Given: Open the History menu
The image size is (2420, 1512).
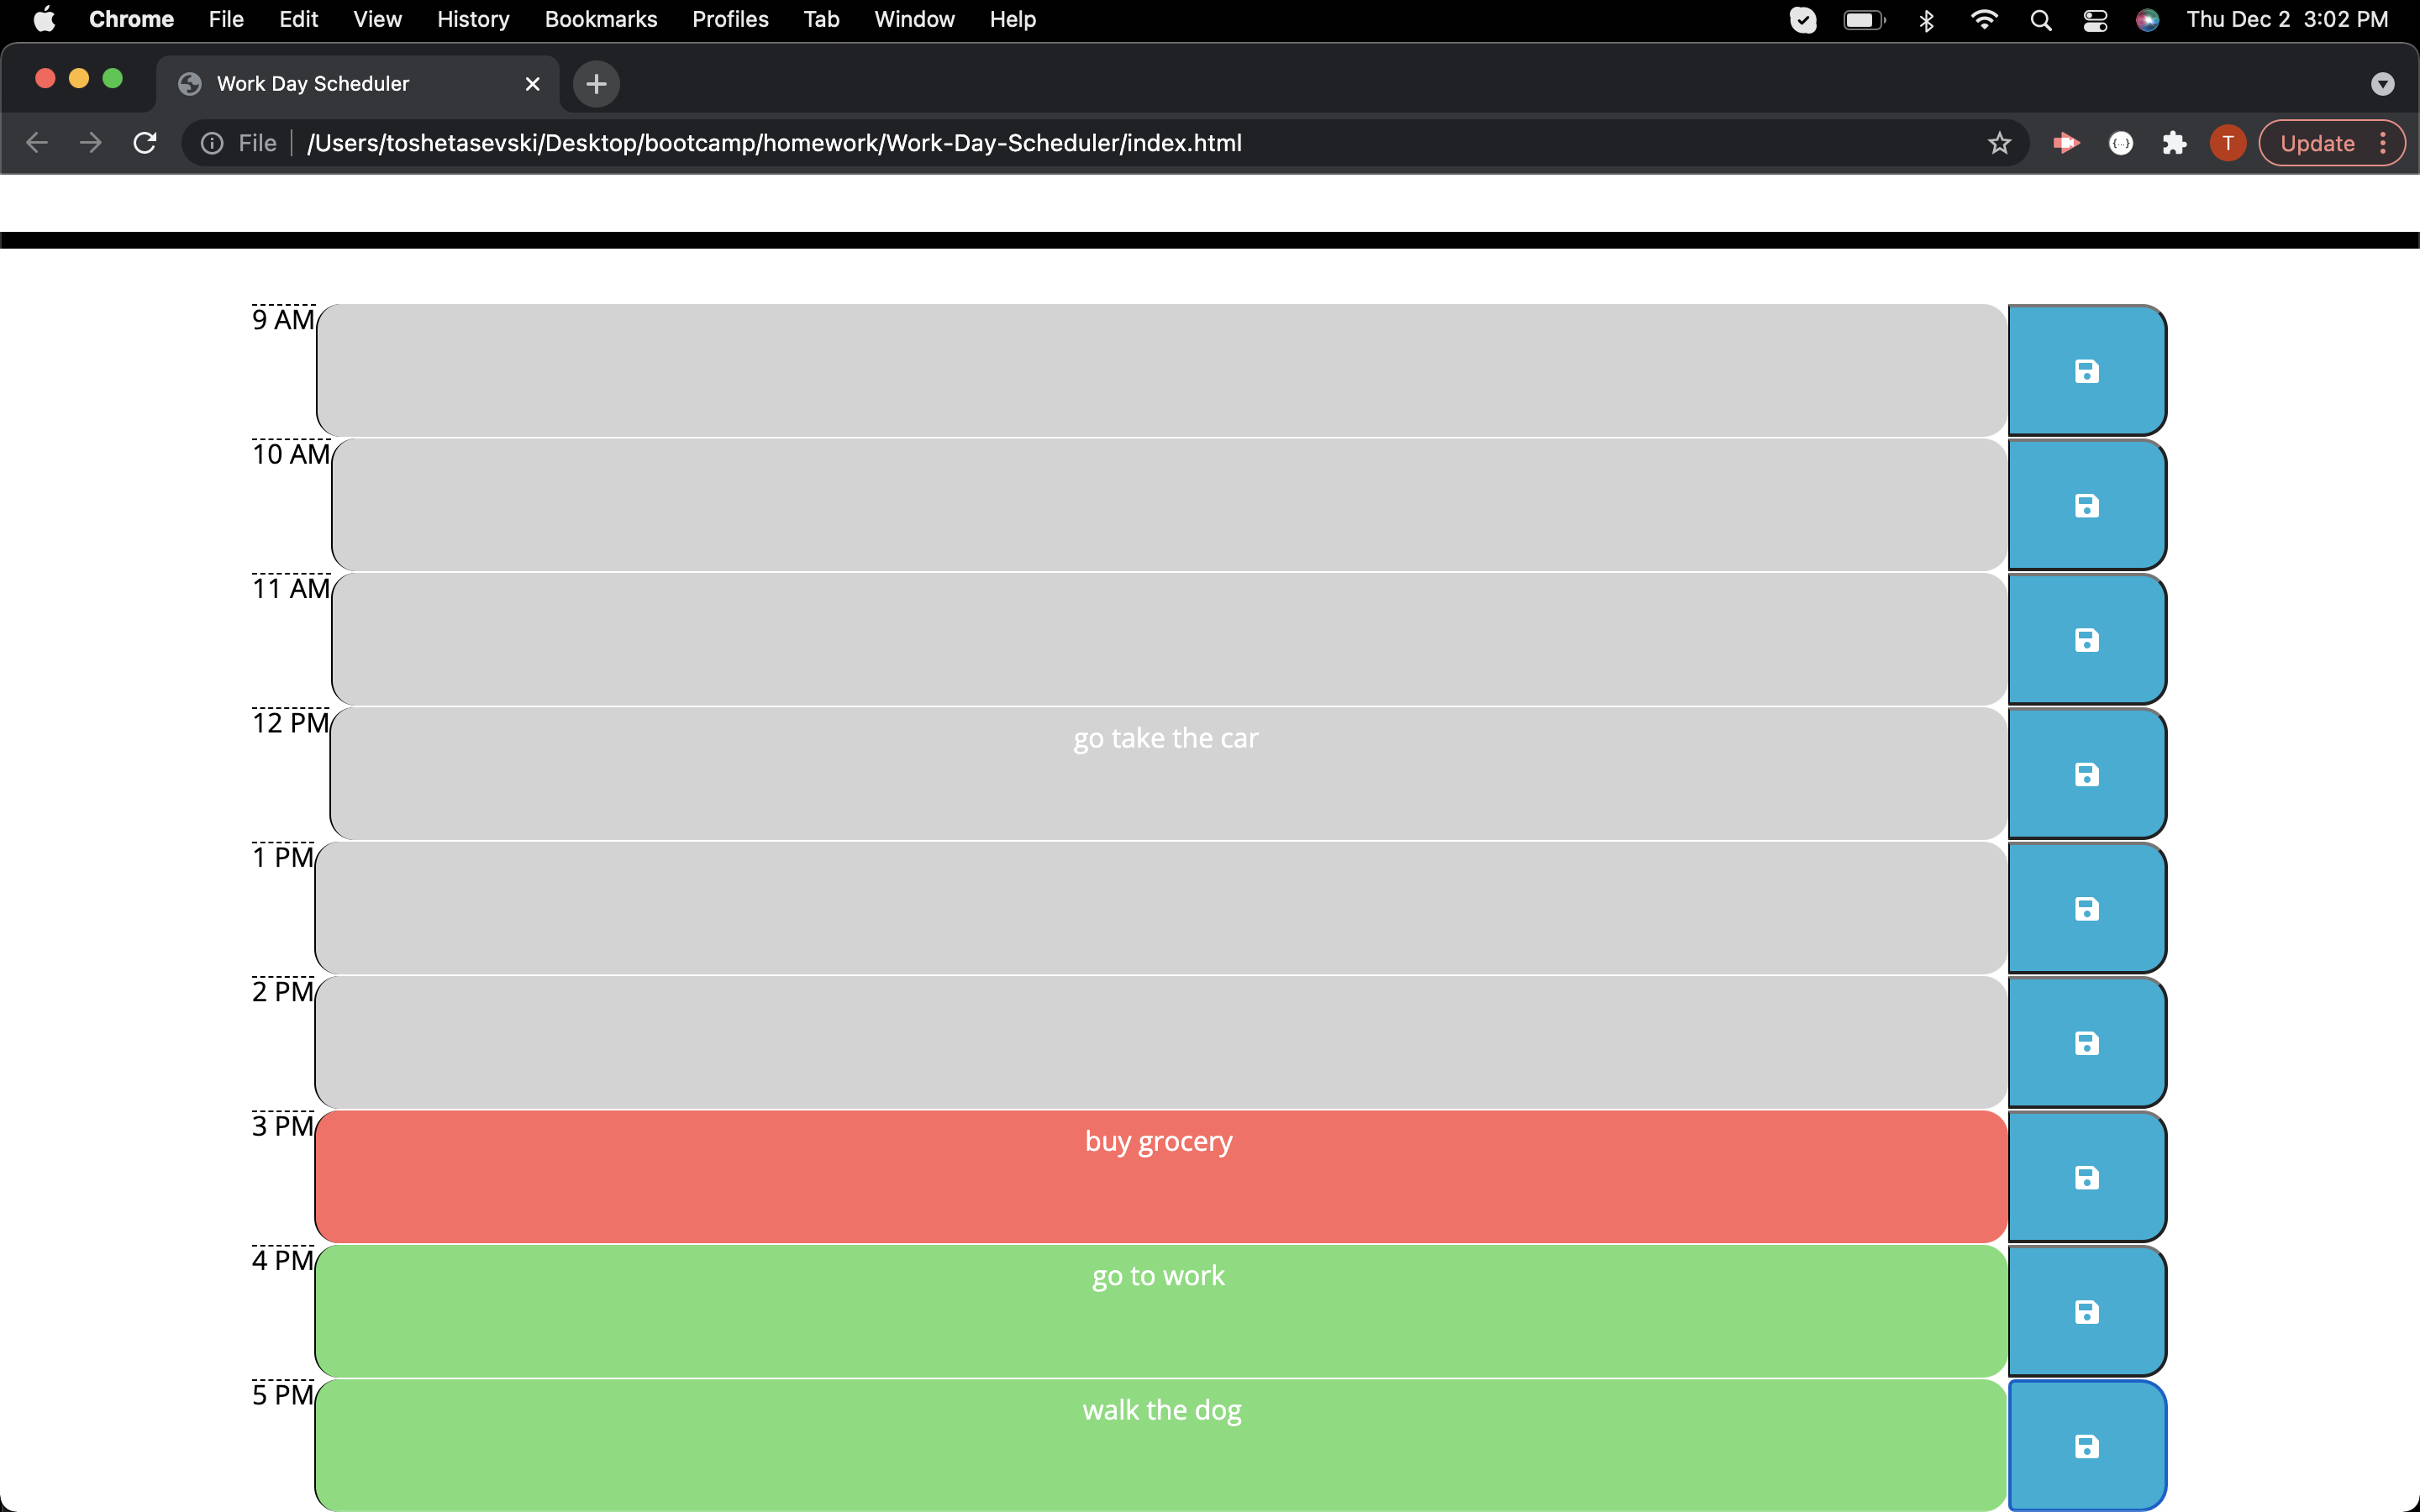Looking at the screenshot, I should (x=473, y=19).
